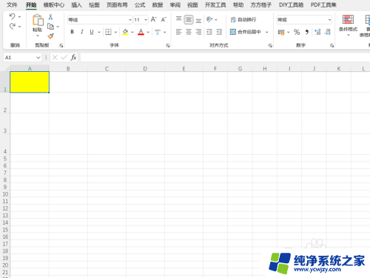Toggle middle vertical alignment
Screen dimensions: 370x278
tap(189, 19)
